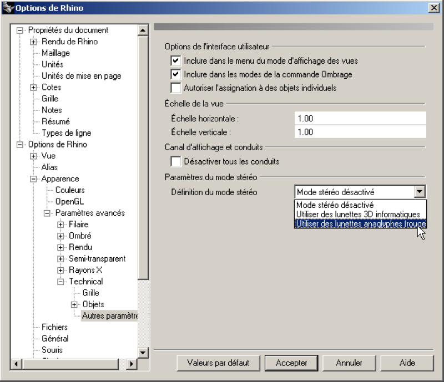Click the tree's horizontal scrollbar left arrow

coord(16,364)
